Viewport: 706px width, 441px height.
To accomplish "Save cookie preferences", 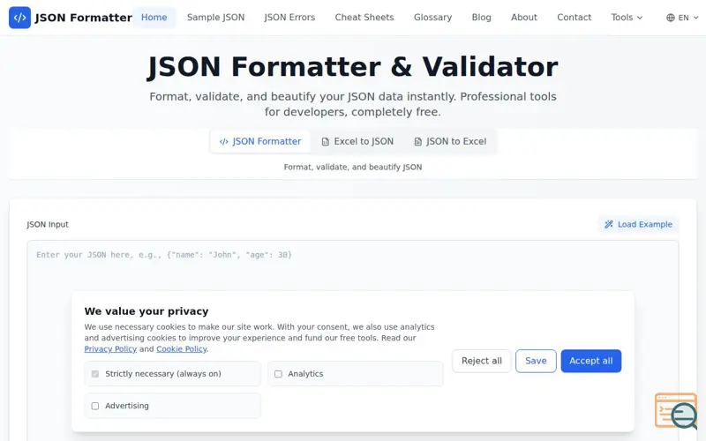I will tap(536, 361).
